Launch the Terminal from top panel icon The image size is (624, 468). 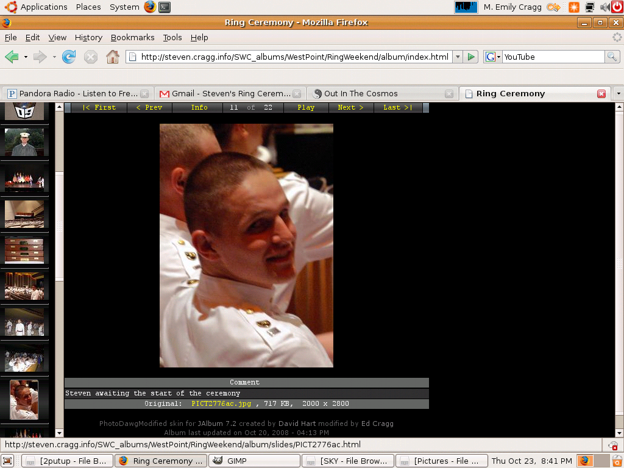[165, 7]
